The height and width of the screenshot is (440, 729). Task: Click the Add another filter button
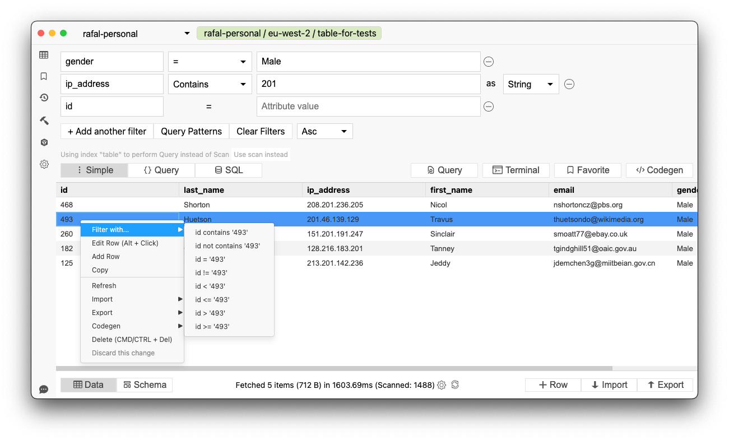[x=106, y=131]
